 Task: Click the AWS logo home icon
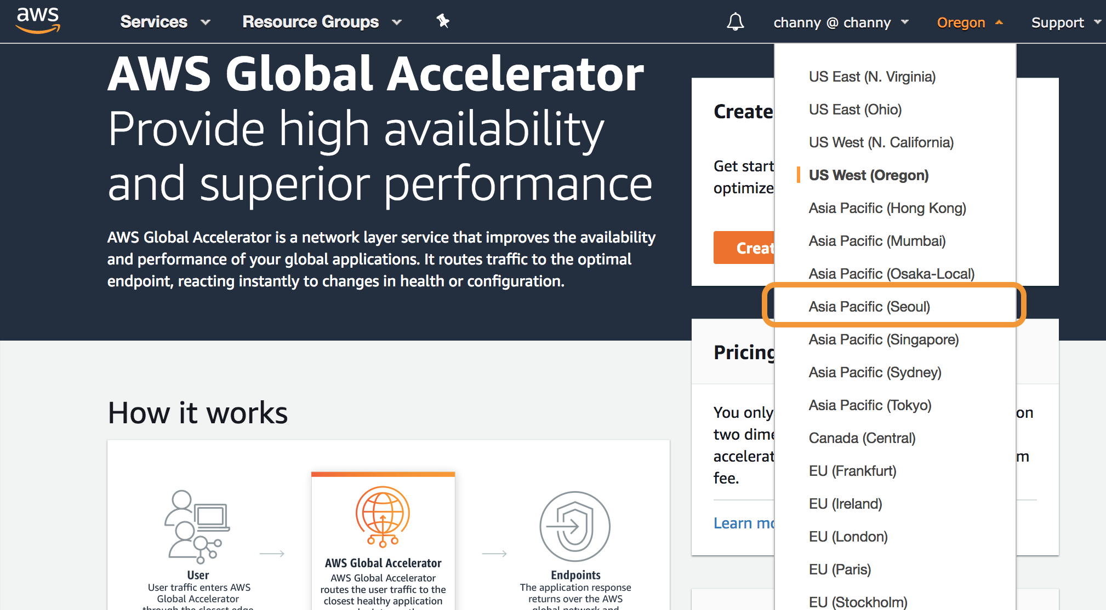point(38,20)
